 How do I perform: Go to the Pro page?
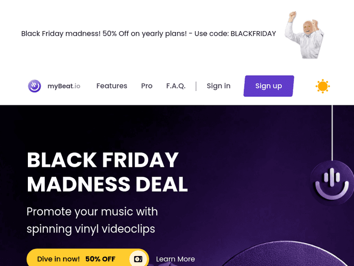coord(147,86)
